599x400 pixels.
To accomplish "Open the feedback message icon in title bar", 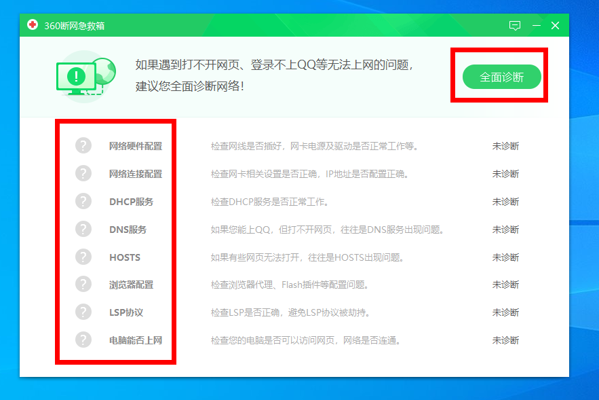I will click(515, 26).
